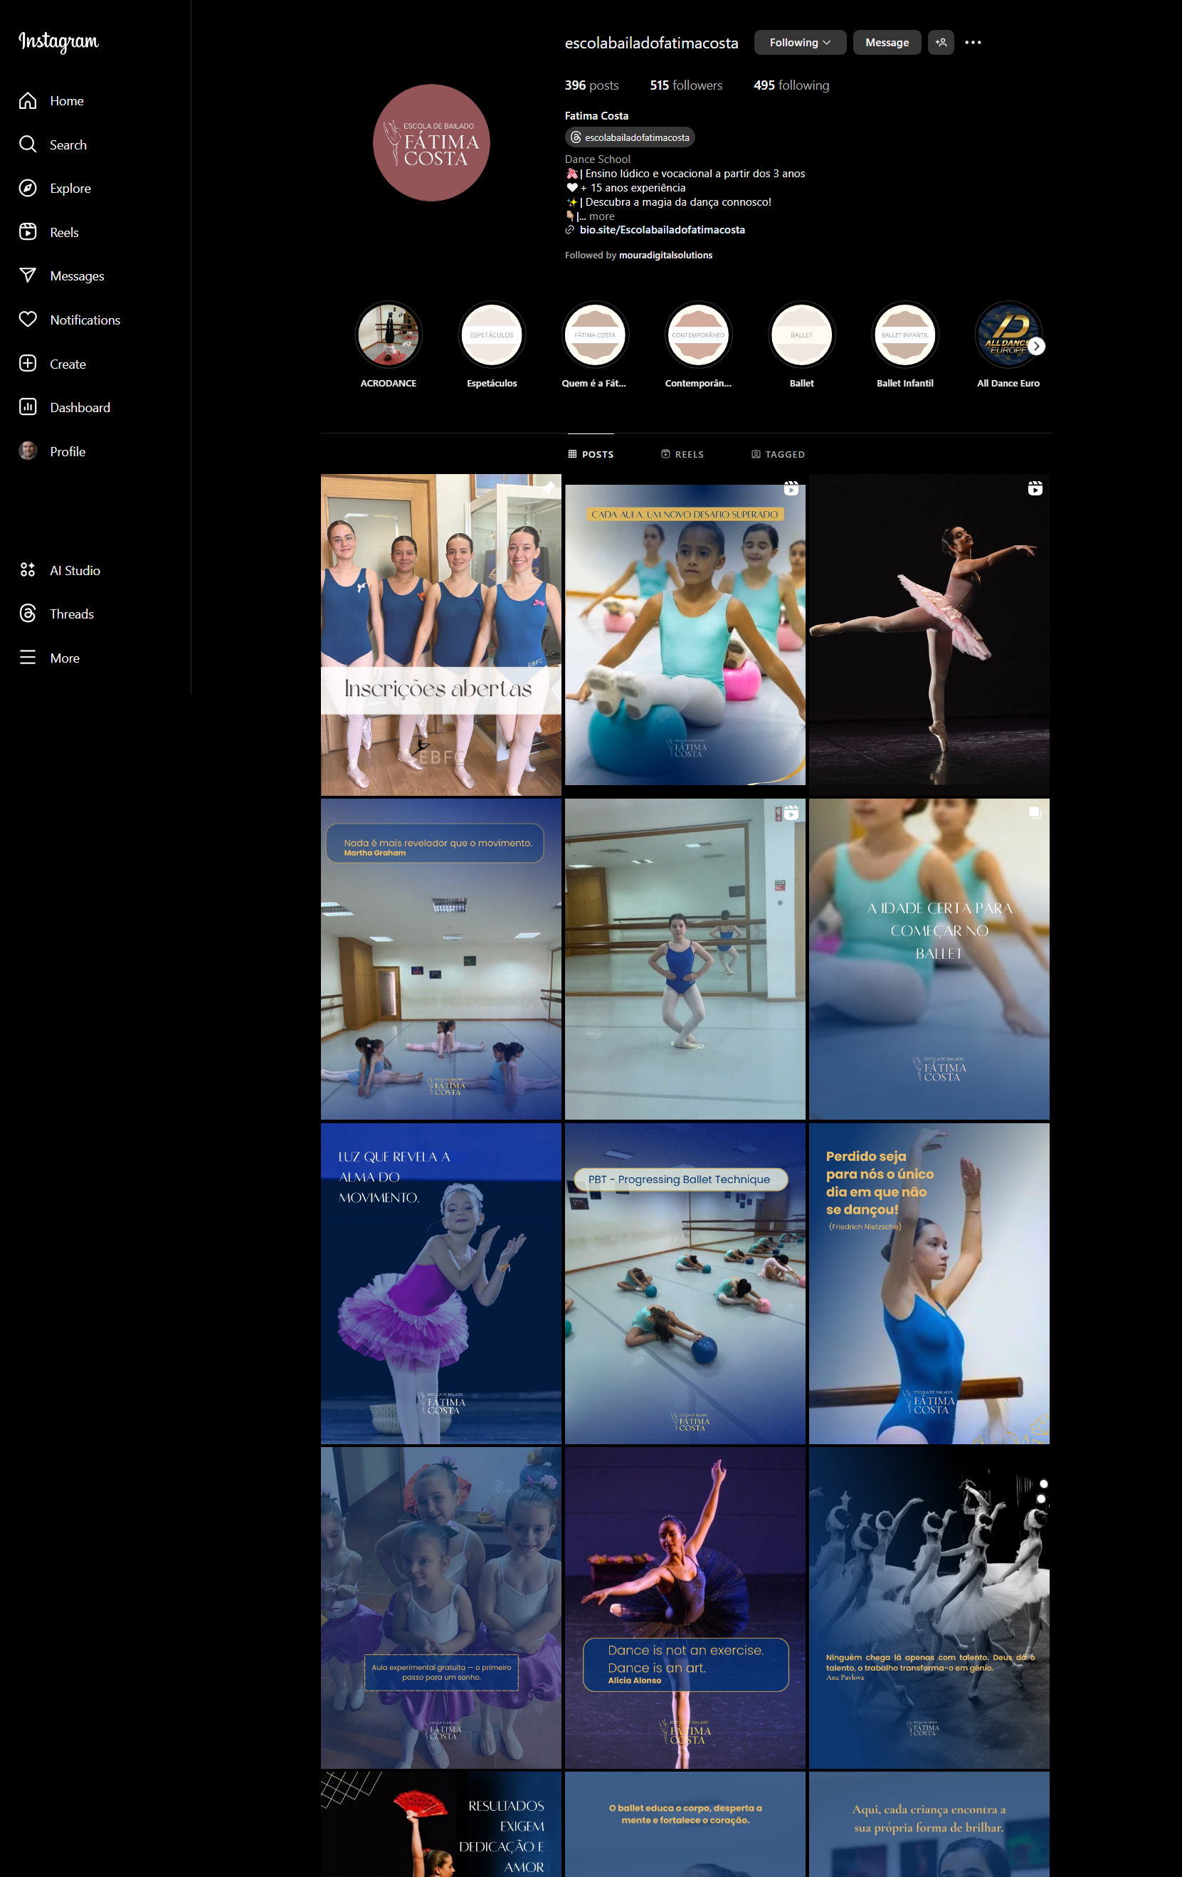The height and width of the screenshot is (1877, 1182).
Task: Open Threads from the sidebar
Action: pos(56,614)
